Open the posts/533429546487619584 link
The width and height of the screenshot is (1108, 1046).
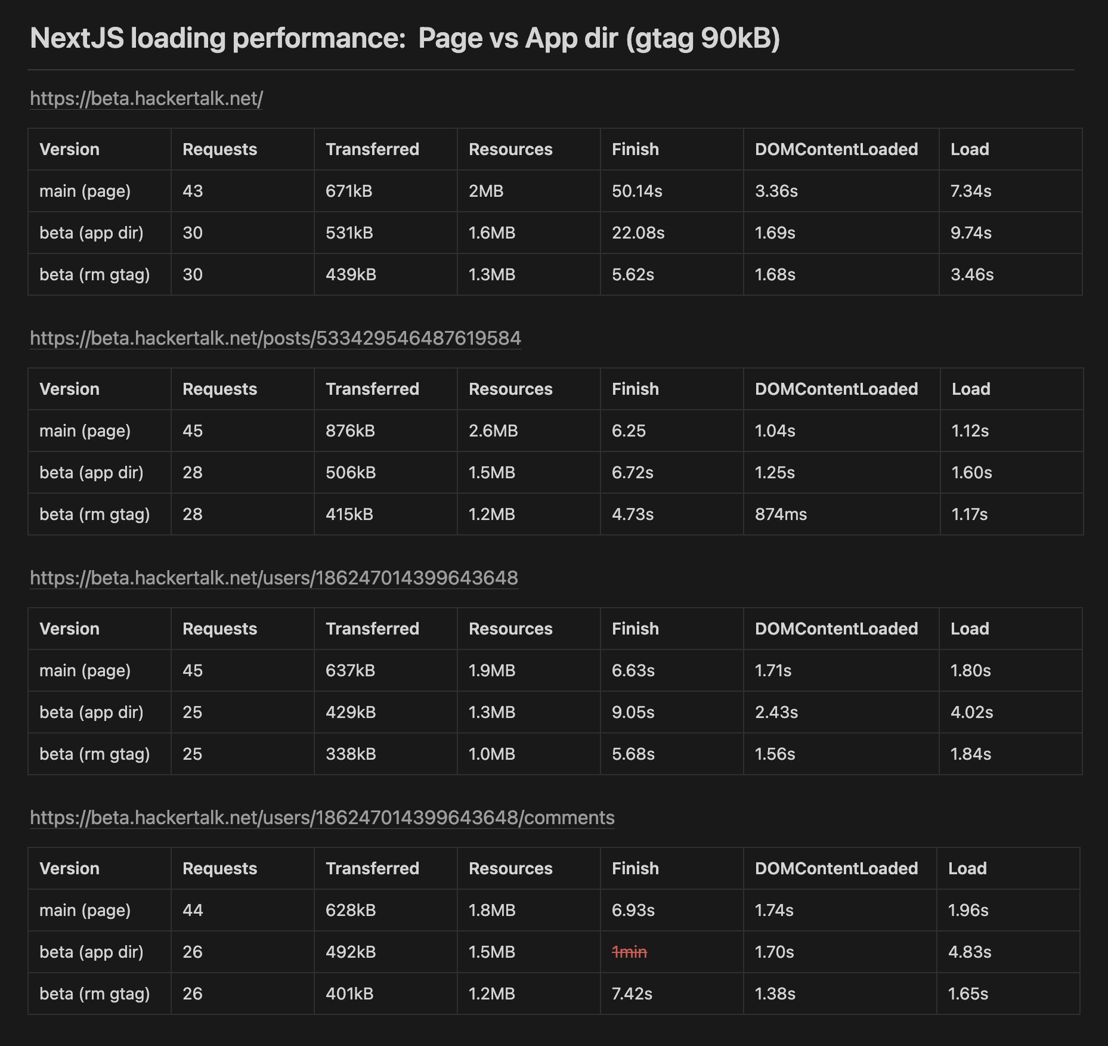[275, 338]
